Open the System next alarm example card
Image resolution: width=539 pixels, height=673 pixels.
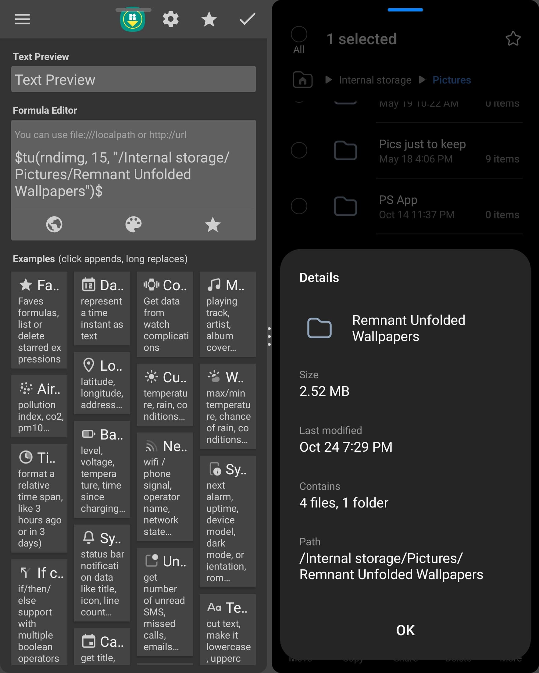coord(228,522)
